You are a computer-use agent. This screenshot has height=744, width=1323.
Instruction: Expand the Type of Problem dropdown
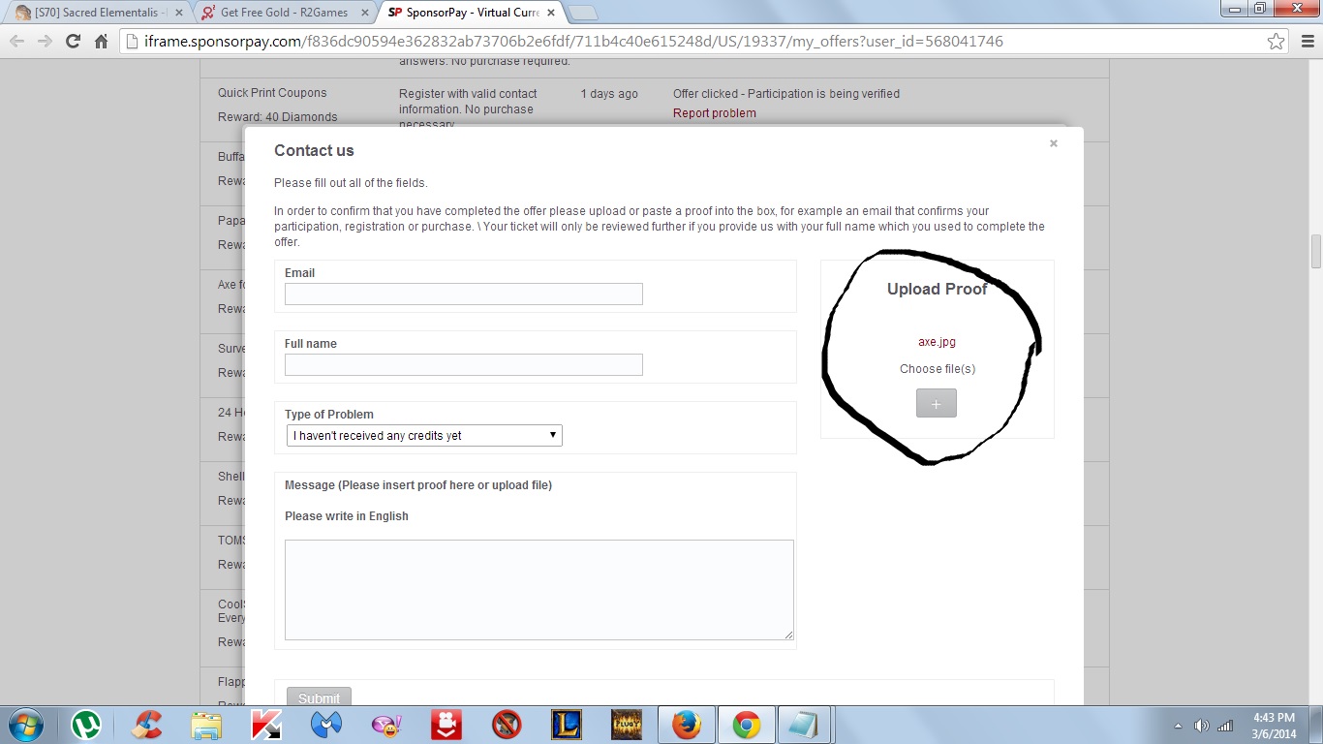point(424,436)
